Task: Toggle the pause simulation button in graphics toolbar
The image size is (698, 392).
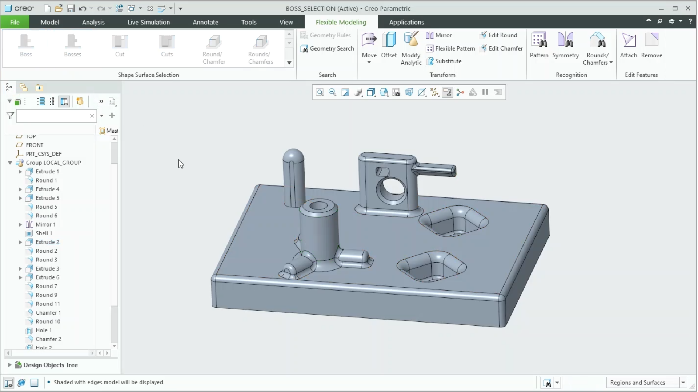Action: pyautogui.click(x=485, y=92)
